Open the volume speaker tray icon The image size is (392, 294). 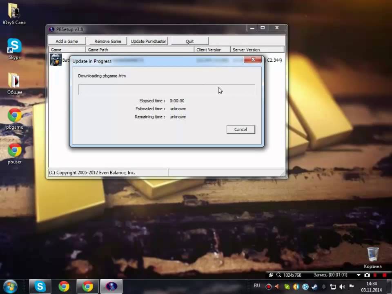pos(342,287)
